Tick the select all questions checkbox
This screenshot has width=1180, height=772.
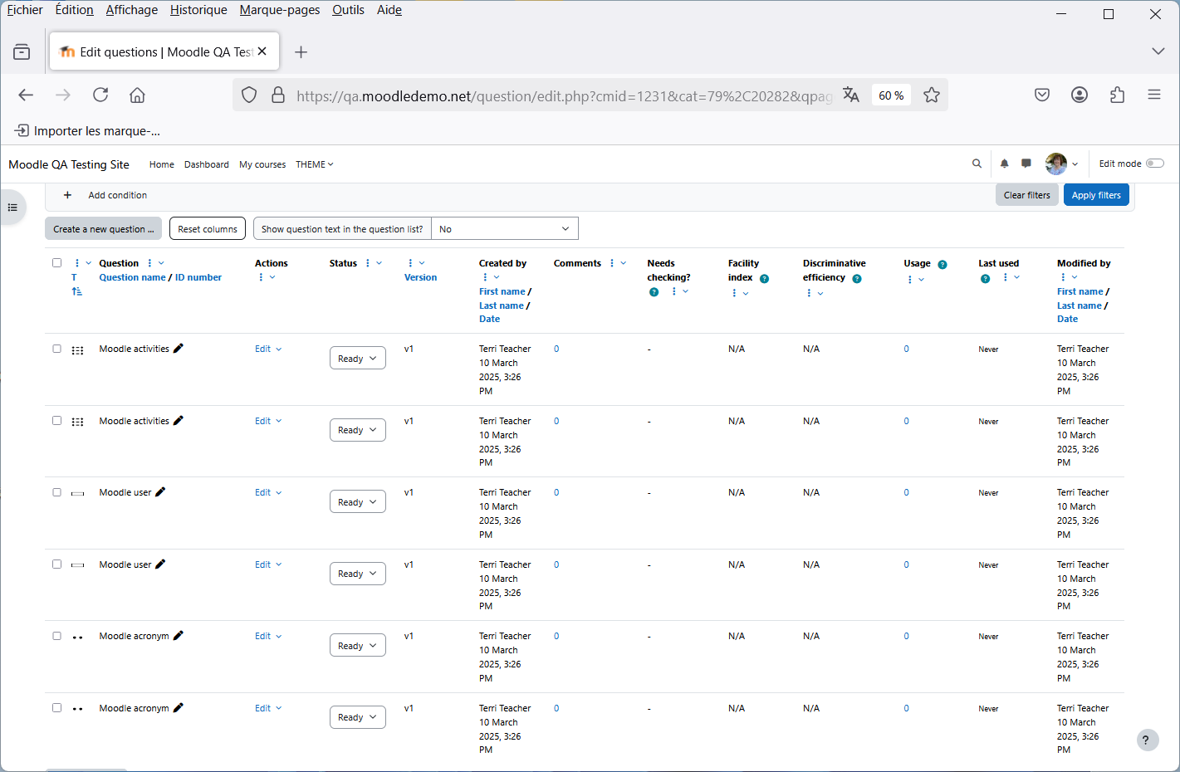(56, 262)
